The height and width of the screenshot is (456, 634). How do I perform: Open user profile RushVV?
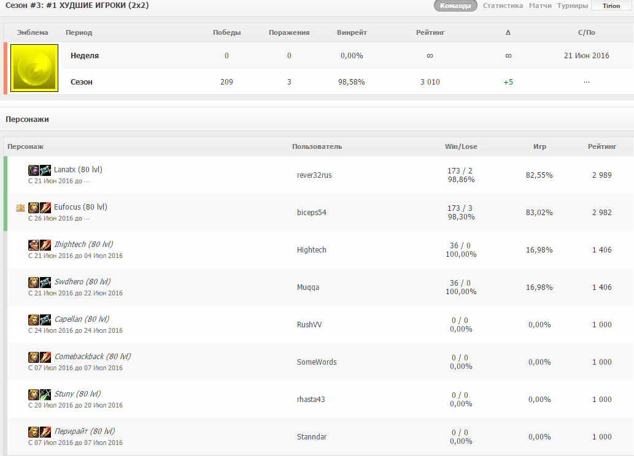(x=309, y=324)
